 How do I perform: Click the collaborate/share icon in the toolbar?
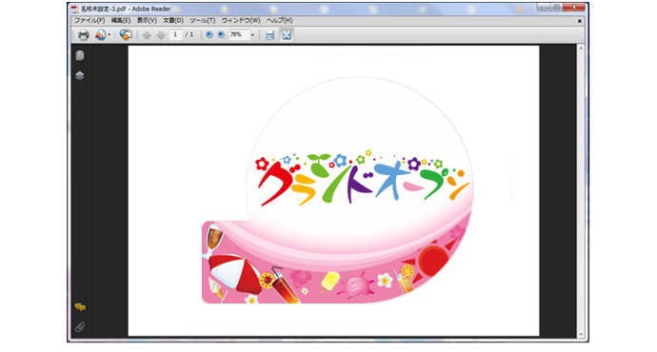[100, 35]
